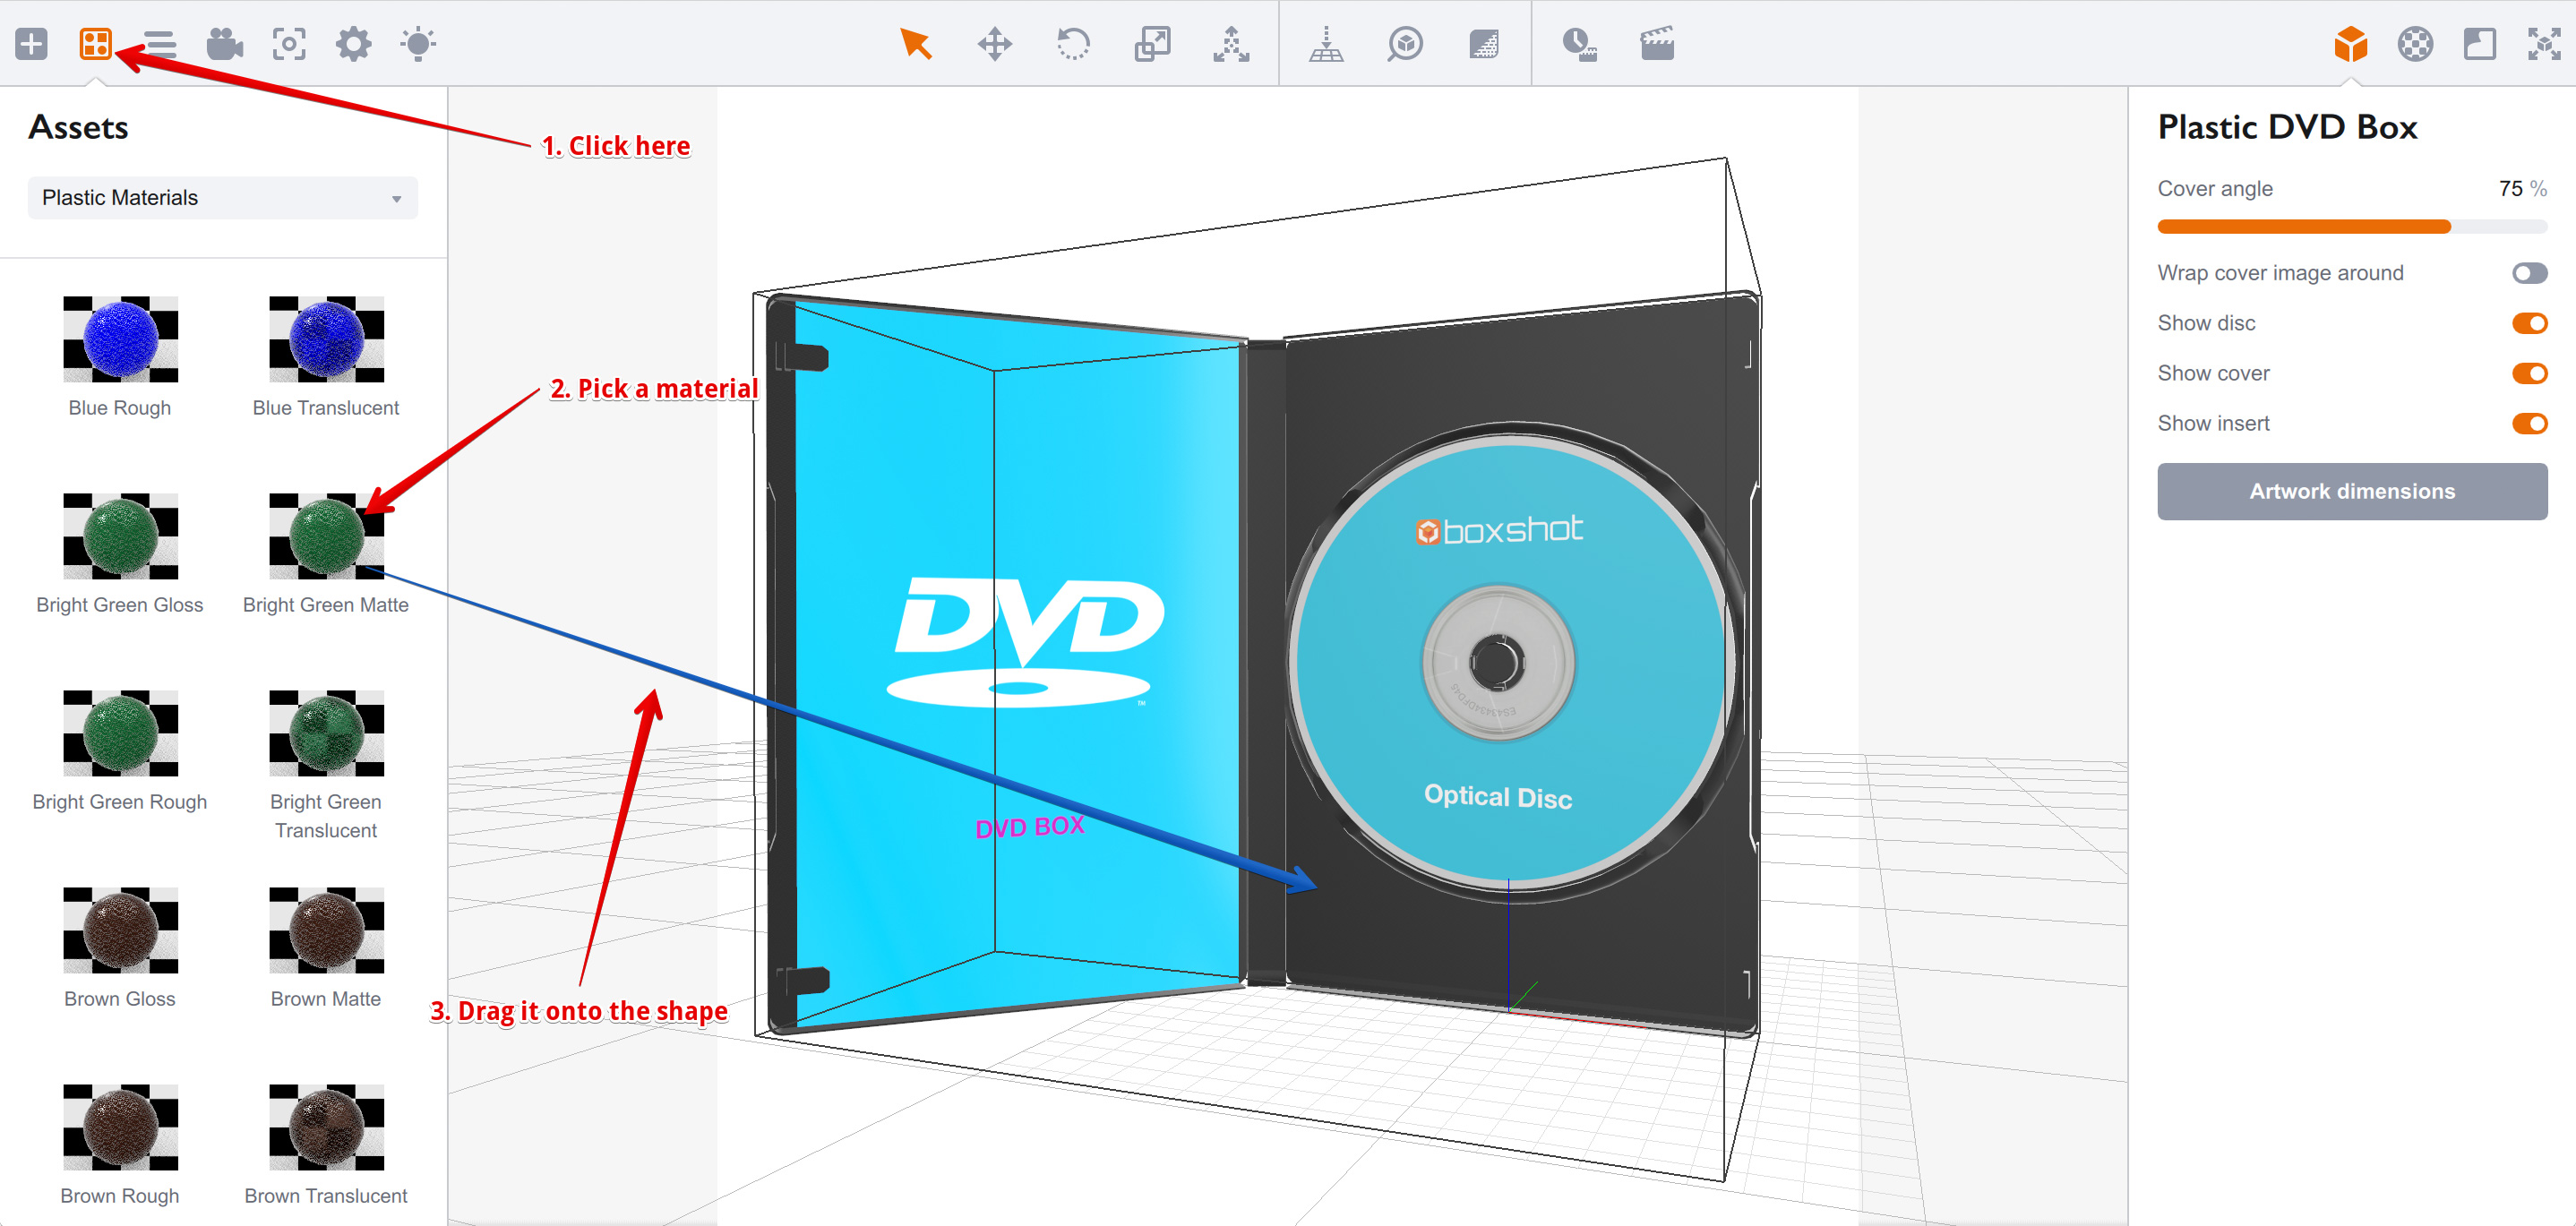
Task: Open the Scale tool
Action: point(1152,44)
